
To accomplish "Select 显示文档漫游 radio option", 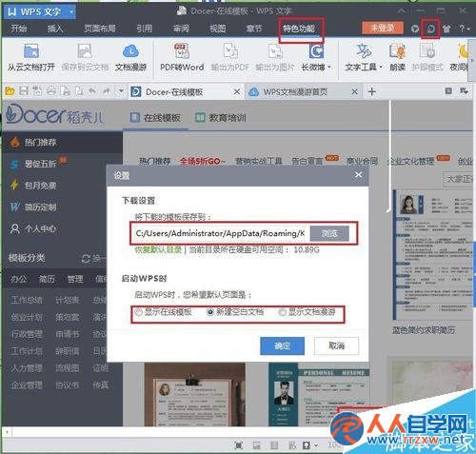I will [282, 312].
